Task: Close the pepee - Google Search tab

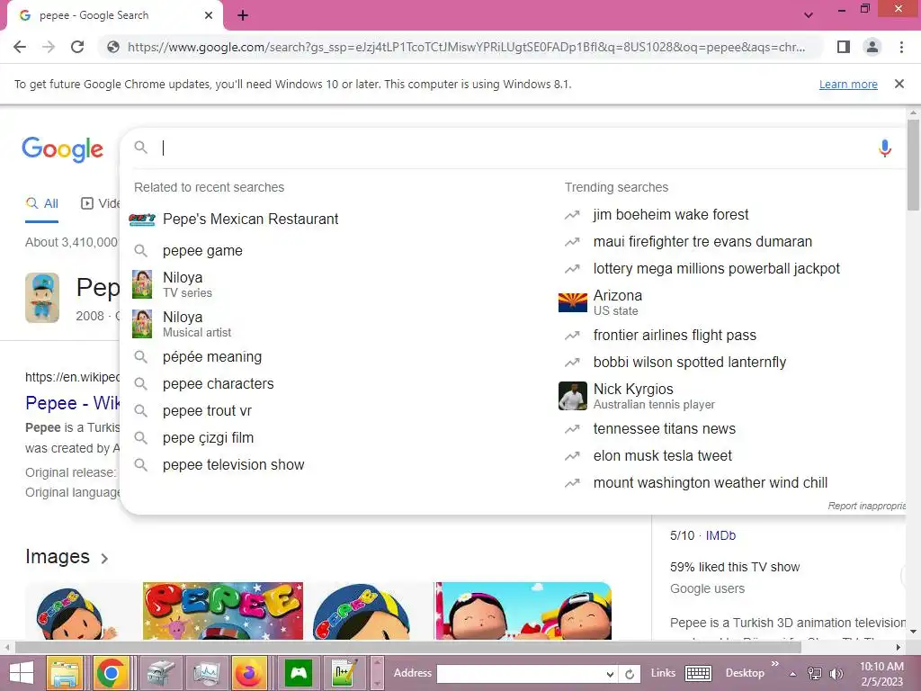Action: coord(209,15)
